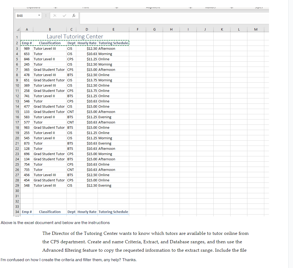Open the Alignment group dialog launcher icon
The image size is (293, 268).
point(190,7)
